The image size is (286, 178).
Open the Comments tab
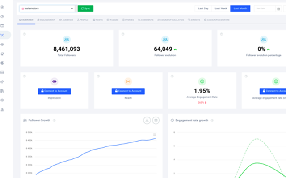coord(146,20)
